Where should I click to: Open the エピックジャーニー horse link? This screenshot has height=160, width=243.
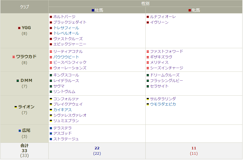pos(70,44)
